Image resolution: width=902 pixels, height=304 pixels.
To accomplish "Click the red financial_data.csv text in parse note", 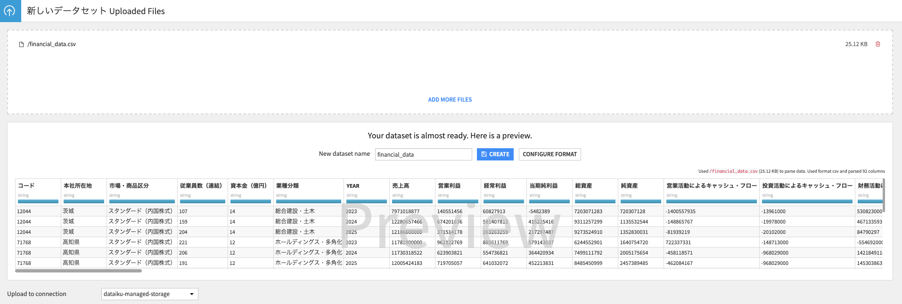I will coord(733,171).
